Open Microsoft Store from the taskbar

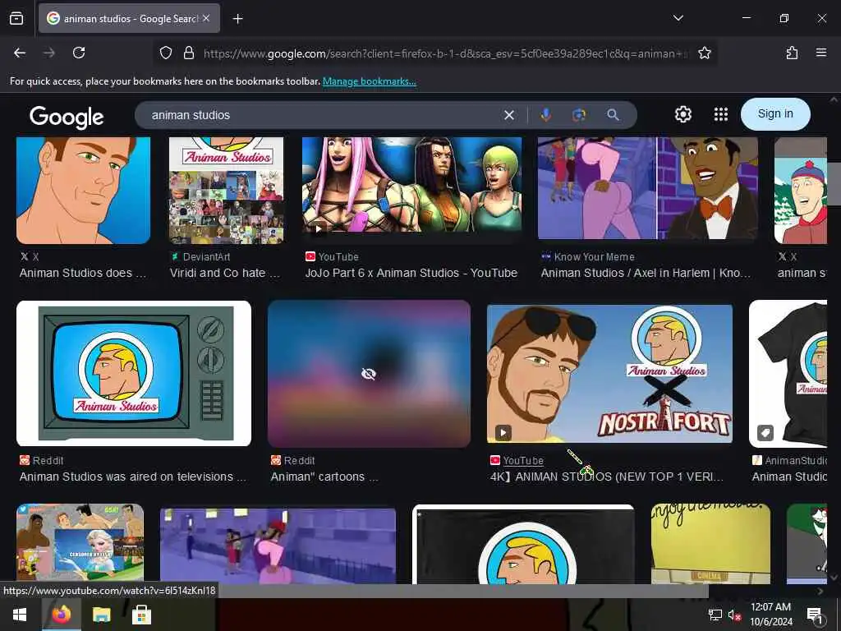[141, 615]
